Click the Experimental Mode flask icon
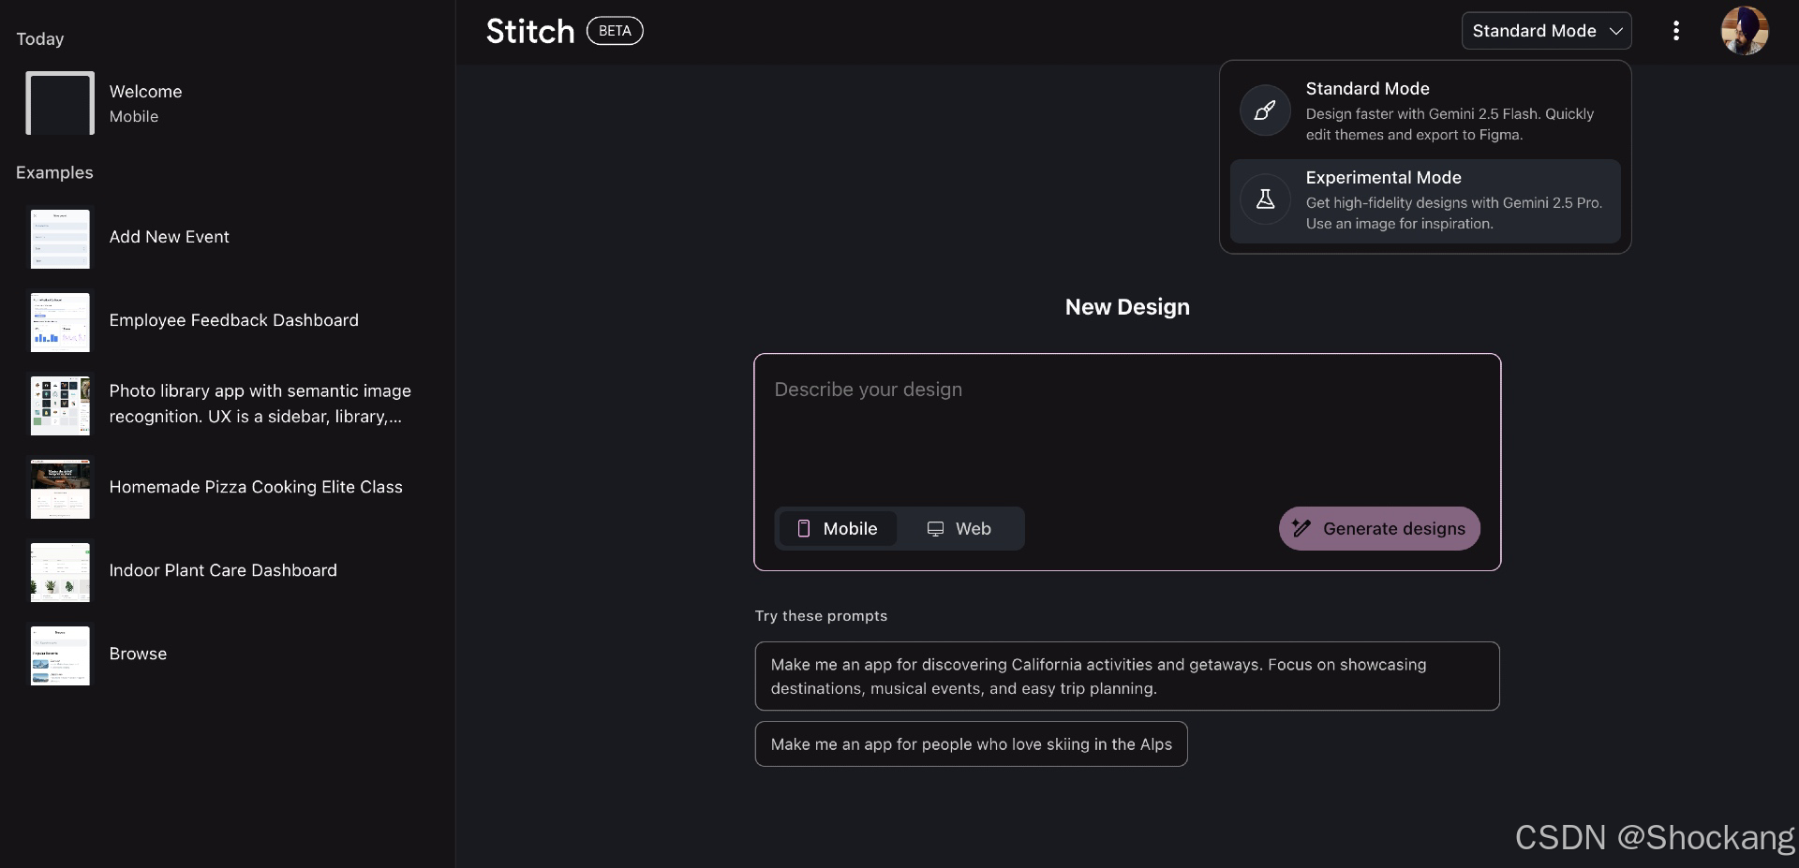1799x868 pixels. point(1265,199)
